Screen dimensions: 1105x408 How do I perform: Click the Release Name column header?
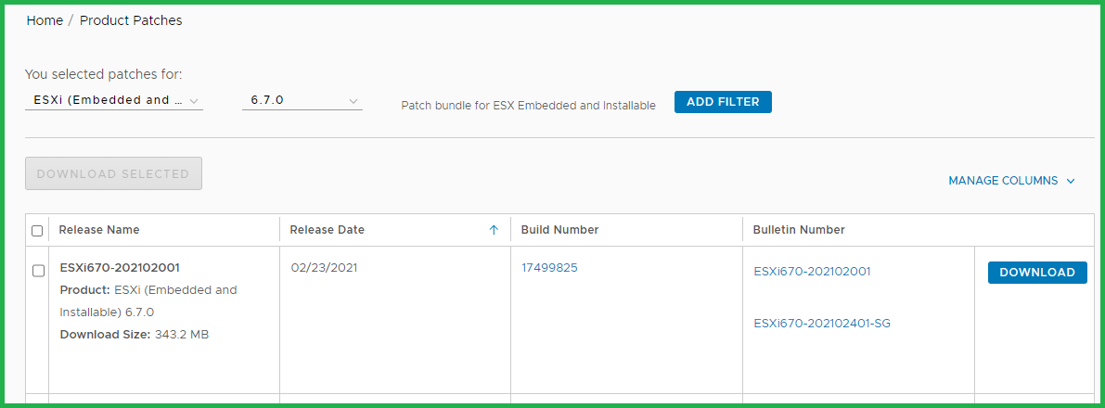coord(99,230)
